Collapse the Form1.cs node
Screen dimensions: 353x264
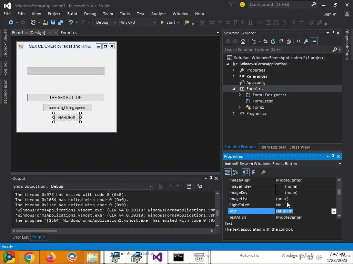point(233,89)
